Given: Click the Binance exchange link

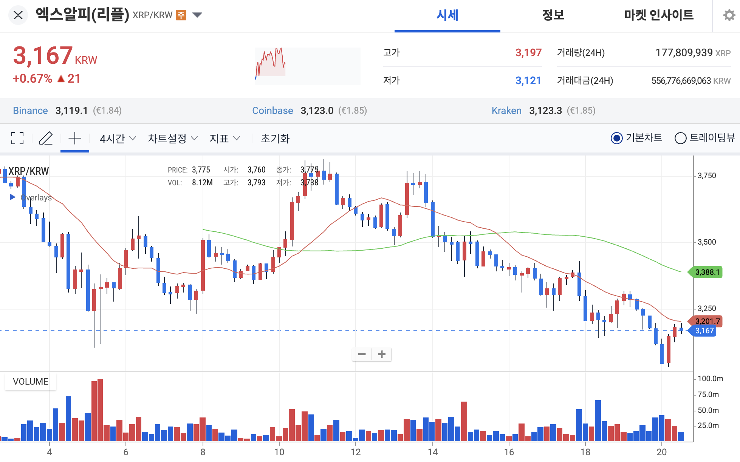Looking at the screenshot, I should [x=30, y=111].
